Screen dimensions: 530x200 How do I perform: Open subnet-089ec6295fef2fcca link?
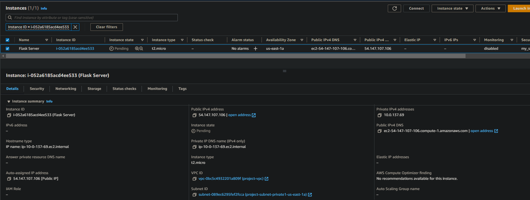[253, 195]
